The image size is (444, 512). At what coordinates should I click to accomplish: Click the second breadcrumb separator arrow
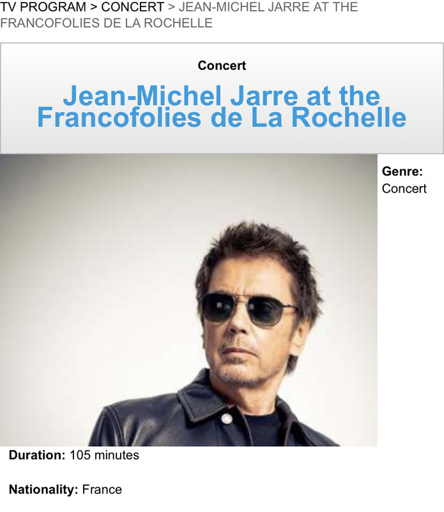pos(171,7)
